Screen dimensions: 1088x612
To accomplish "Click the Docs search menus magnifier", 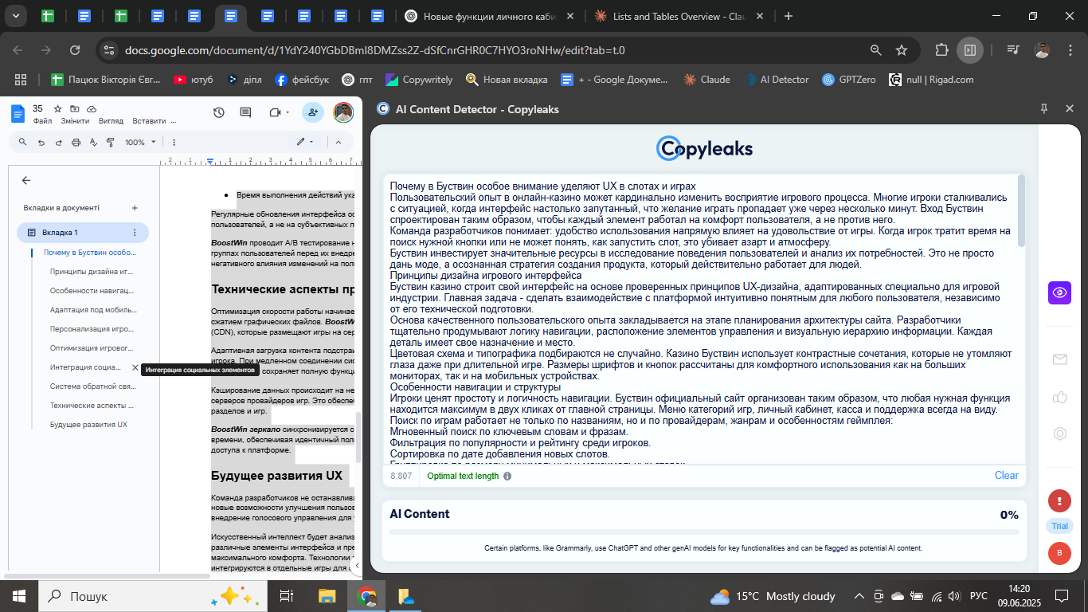I will [x=22, y=142].
